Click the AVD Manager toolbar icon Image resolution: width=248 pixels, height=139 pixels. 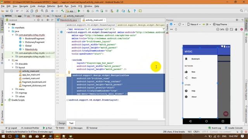pyautogui.click(x=123, y=11)
